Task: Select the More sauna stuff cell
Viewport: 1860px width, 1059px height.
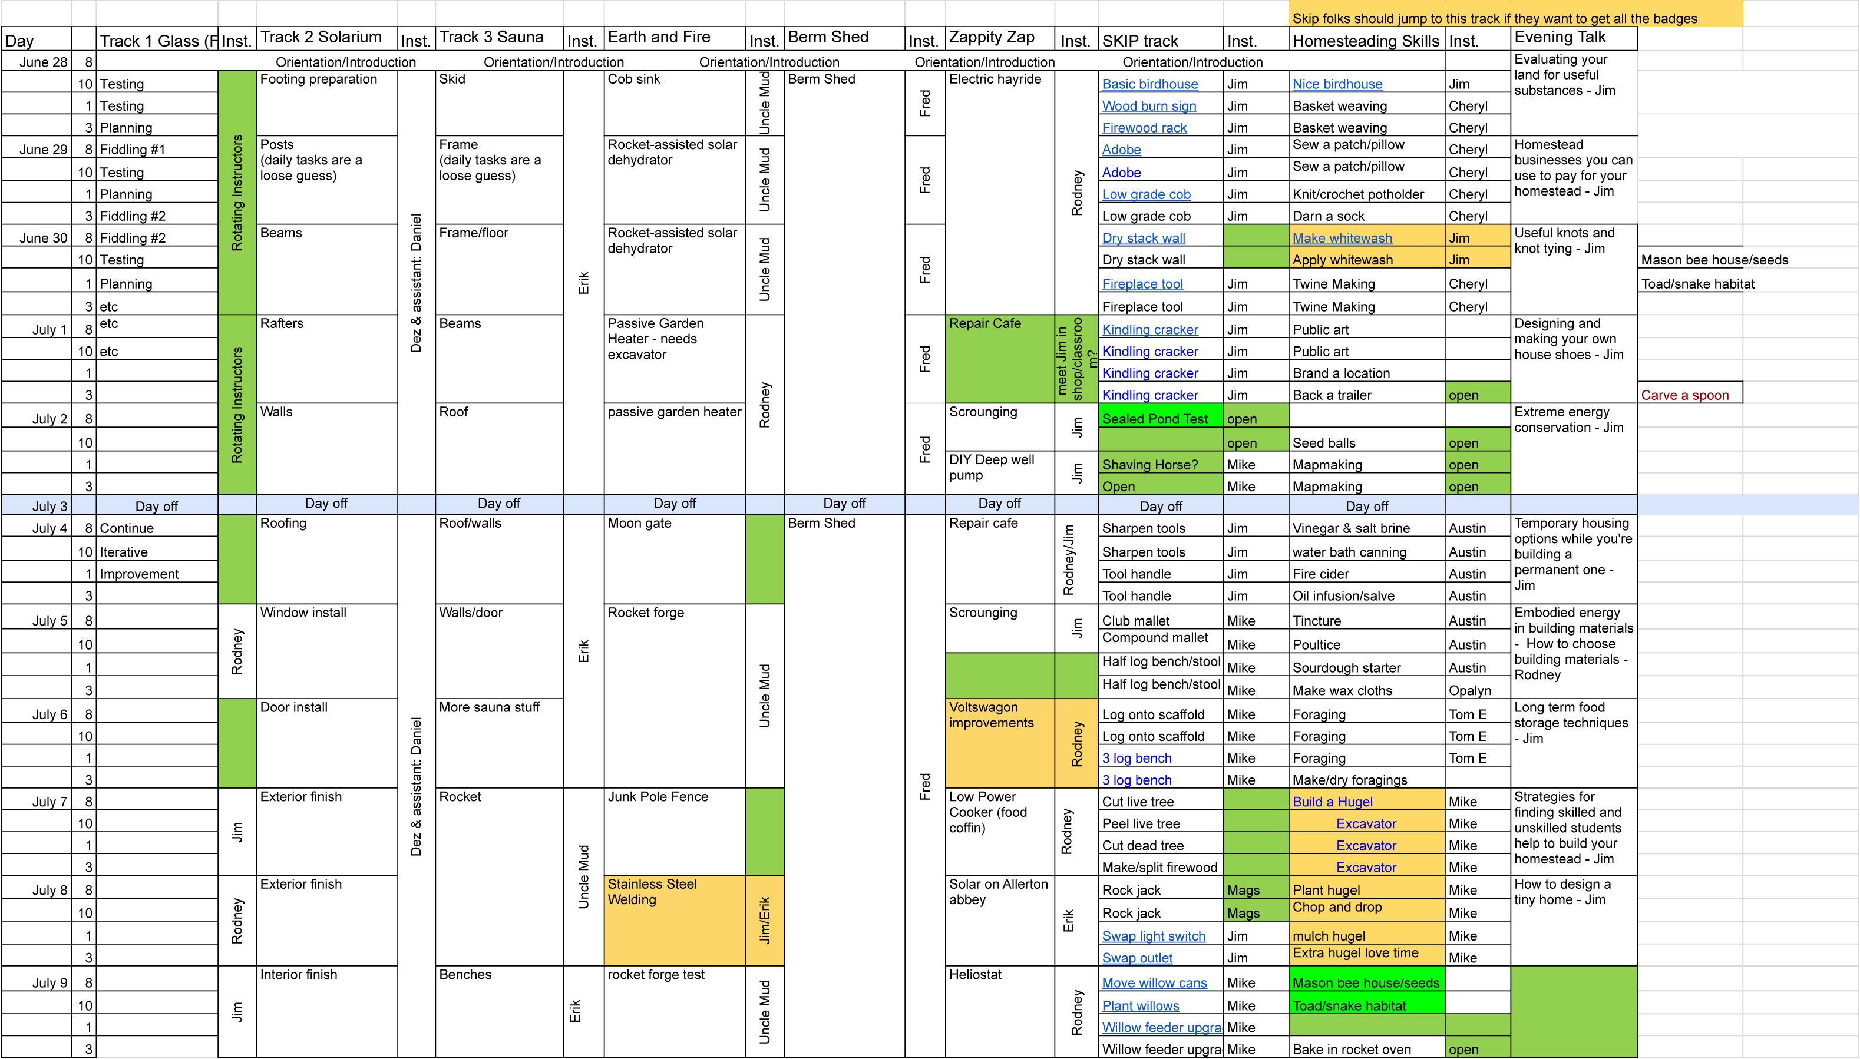Action: (499, 743)
